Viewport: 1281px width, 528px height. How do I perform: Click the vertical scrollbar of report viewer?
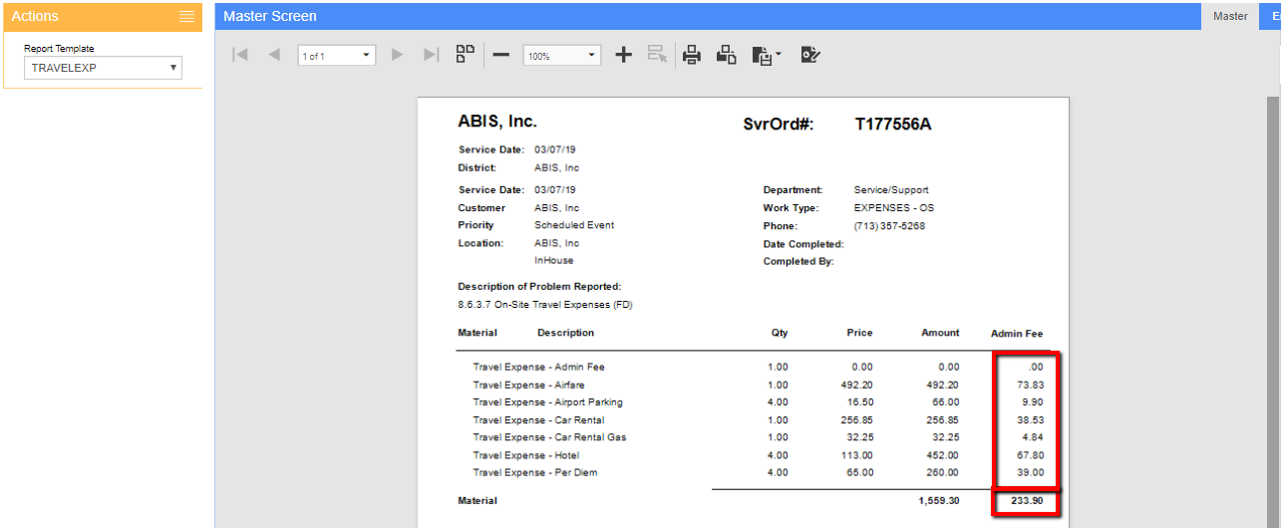(1272, 299)
